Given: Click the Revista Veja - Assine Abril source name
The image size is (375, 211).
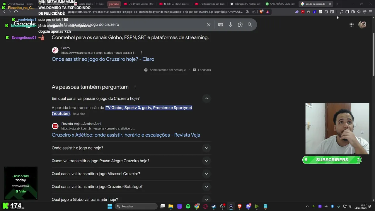Looking at the screenshot, I should [x=81, y=124].
